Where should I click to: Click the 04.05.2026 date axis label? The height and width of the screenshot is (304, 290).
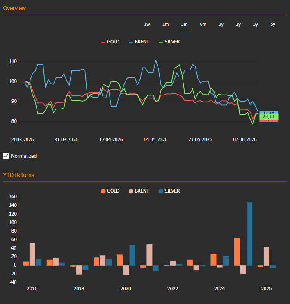pos(155,140)
